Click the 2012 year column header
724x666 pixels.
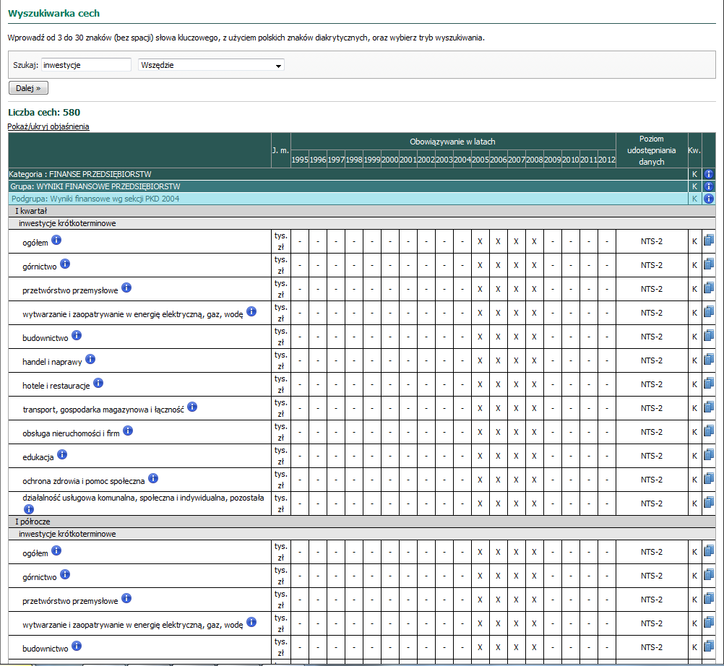pyautogui.click(x=607, y=159)
